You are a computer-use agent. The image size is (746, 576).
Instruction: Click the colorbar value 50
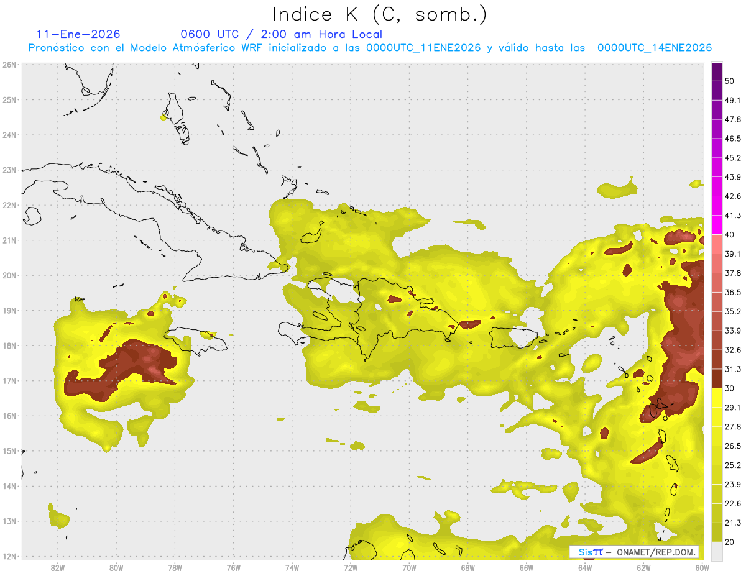(730, 81)
